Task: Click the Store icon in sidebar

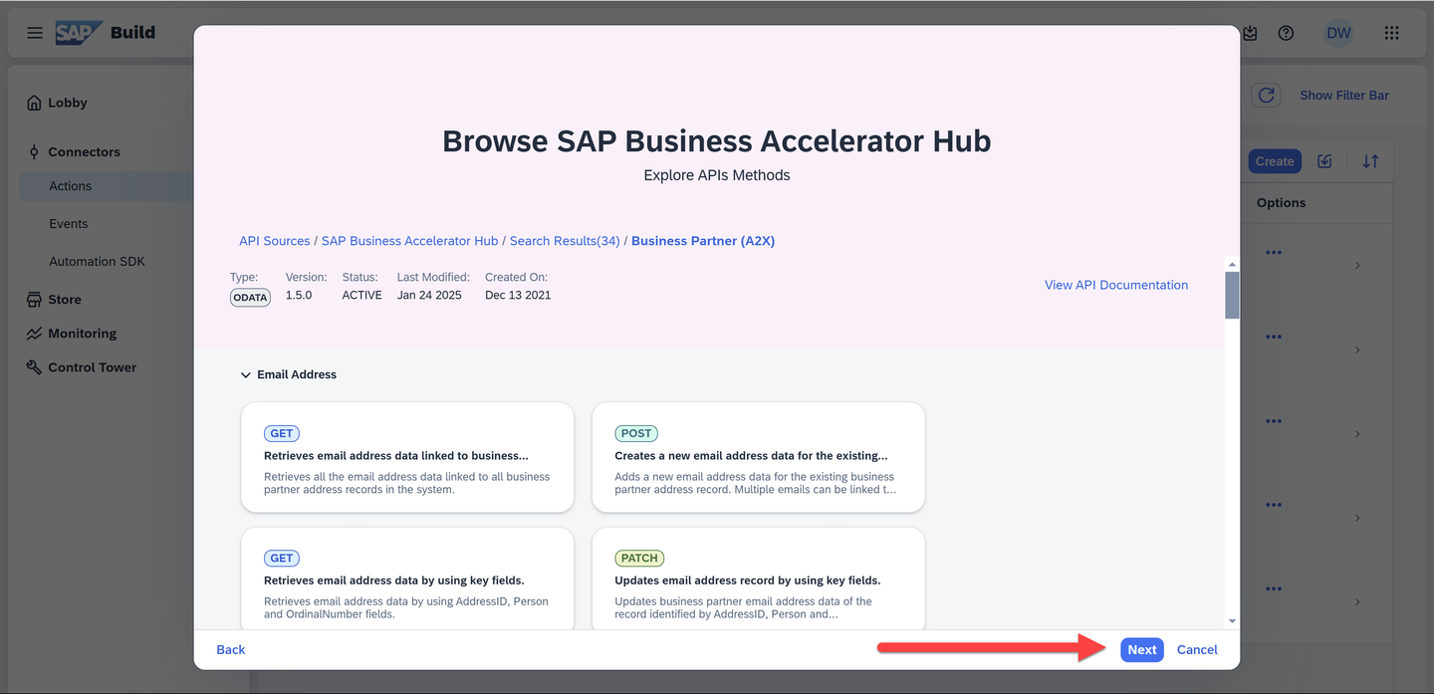Action: tap(35, 299)
